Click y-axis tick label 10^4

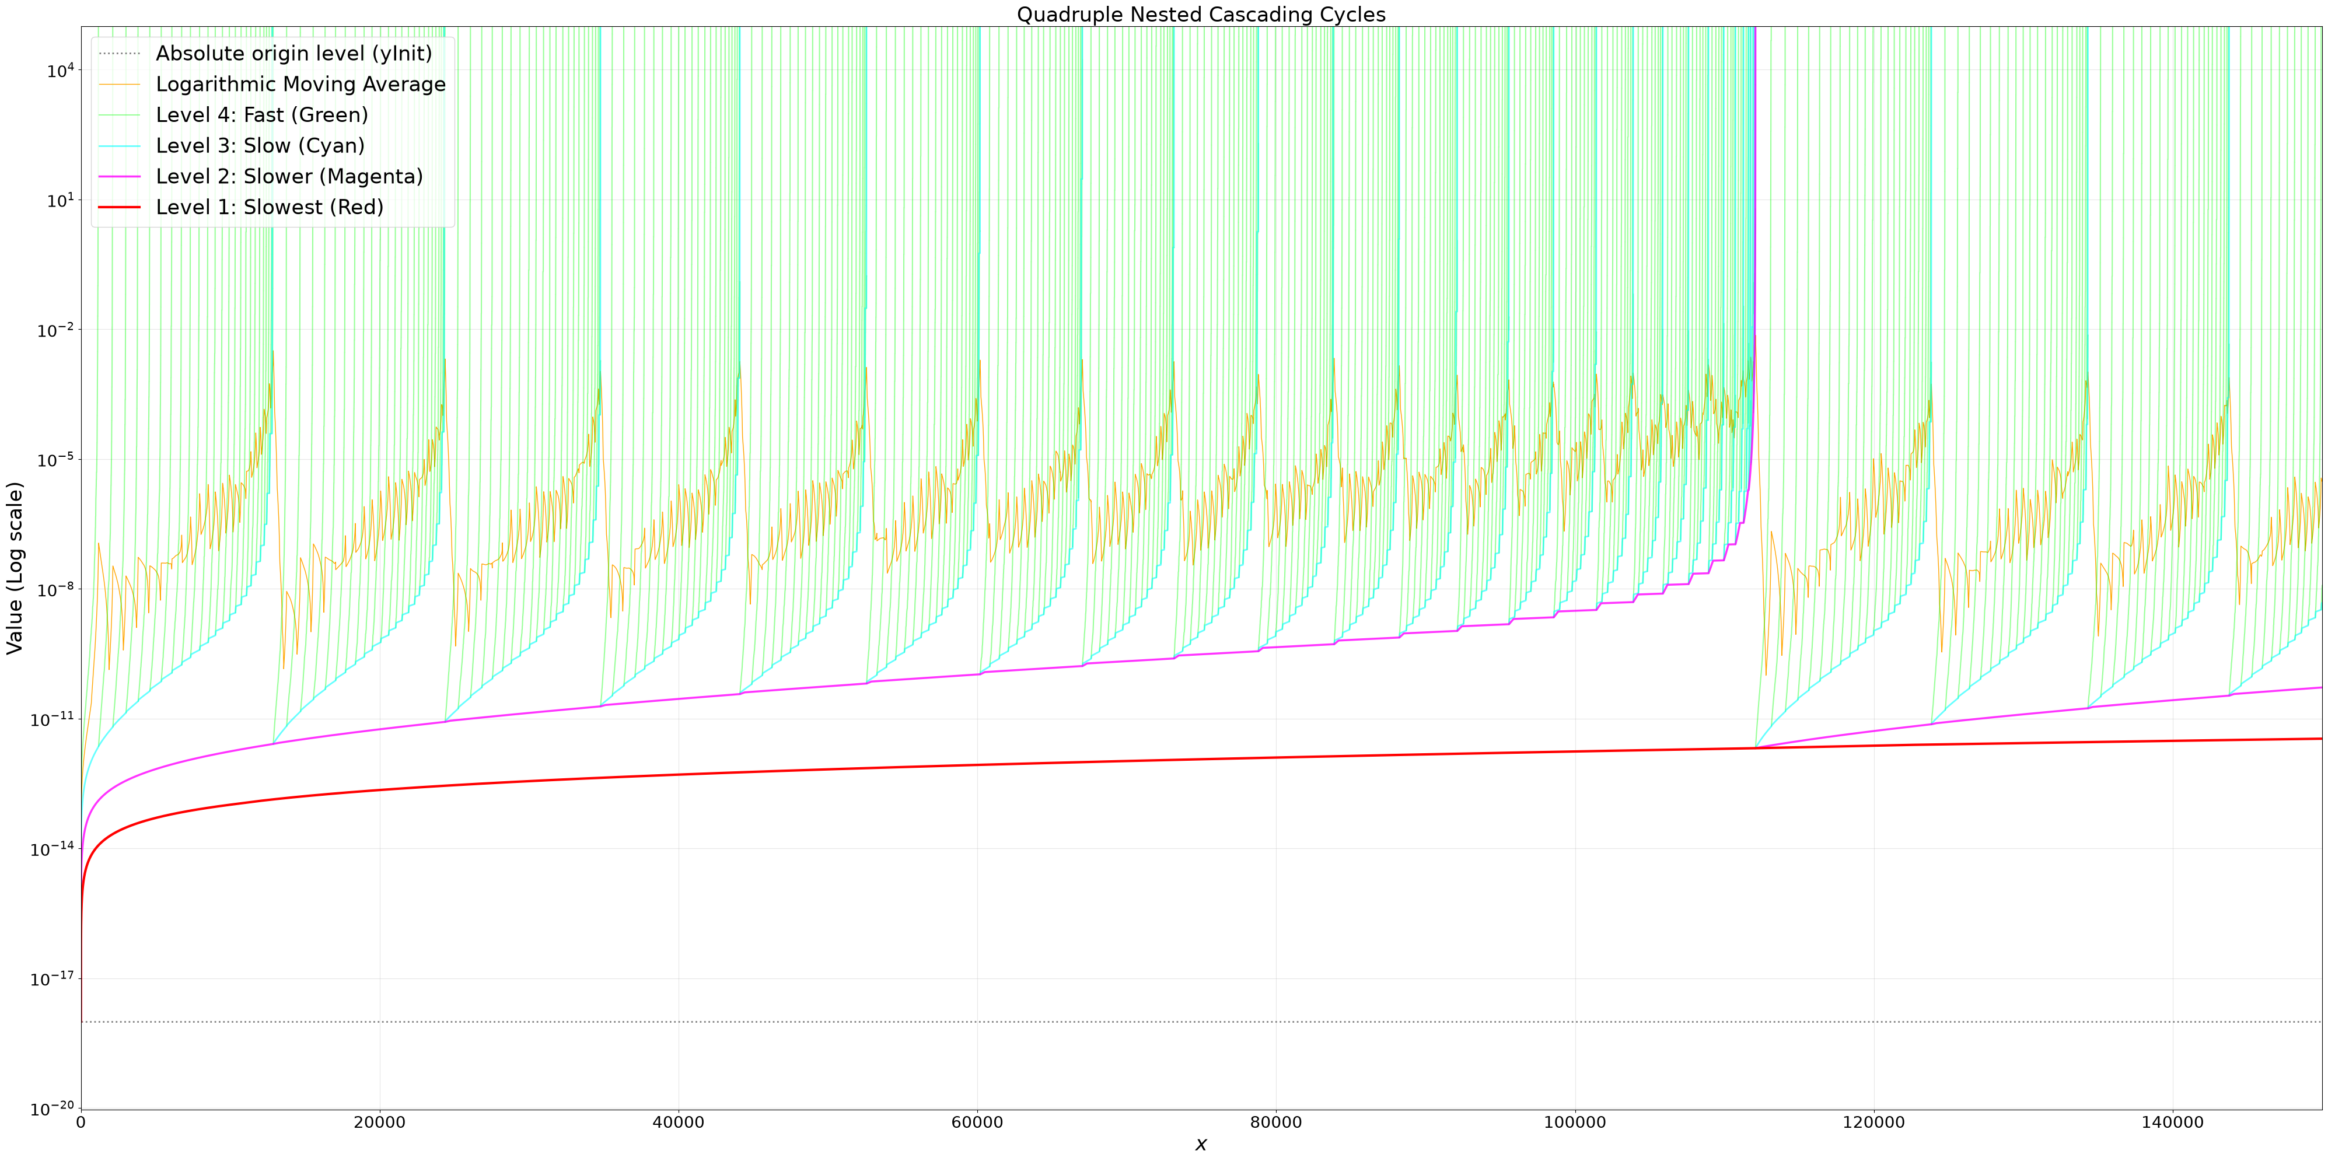[x=60, y=69]
